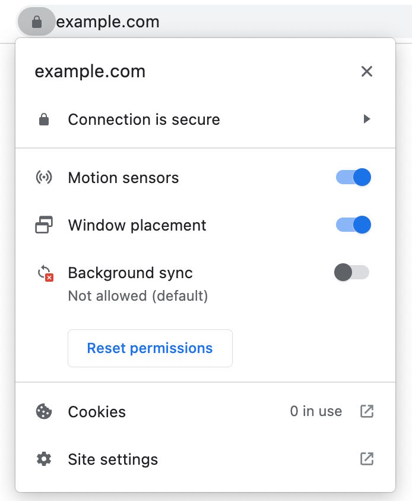This screenshot has height=501, width=412.
Task: Click the Cookies icon
Action: (x=44, y=411)
